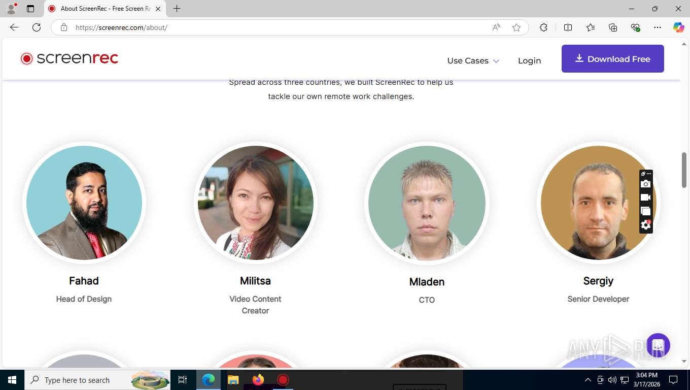Open the purple chat widget button

658,345
